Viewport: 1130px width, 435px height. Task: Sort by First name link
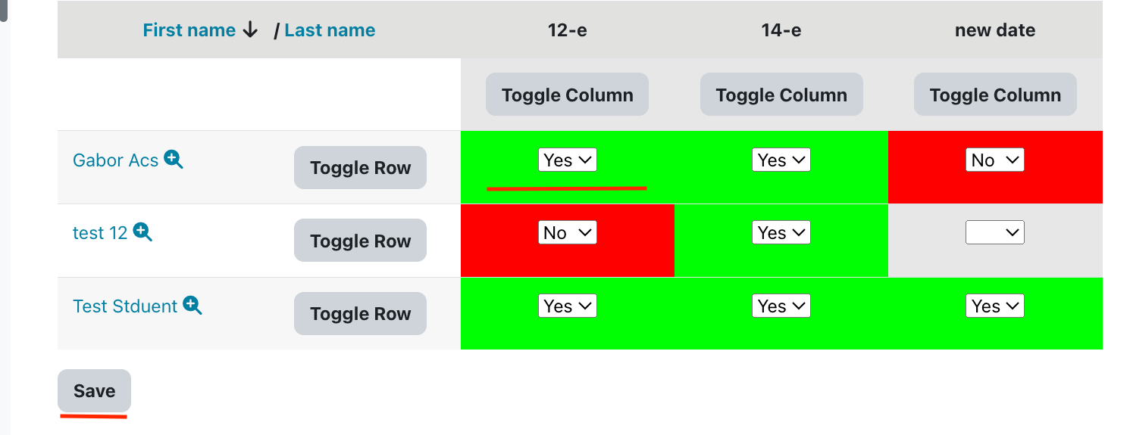pos(189,30)
